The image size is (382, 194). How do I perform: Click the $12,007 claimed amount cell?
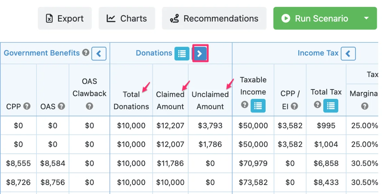pyautogui.click(x=170, y=144)
